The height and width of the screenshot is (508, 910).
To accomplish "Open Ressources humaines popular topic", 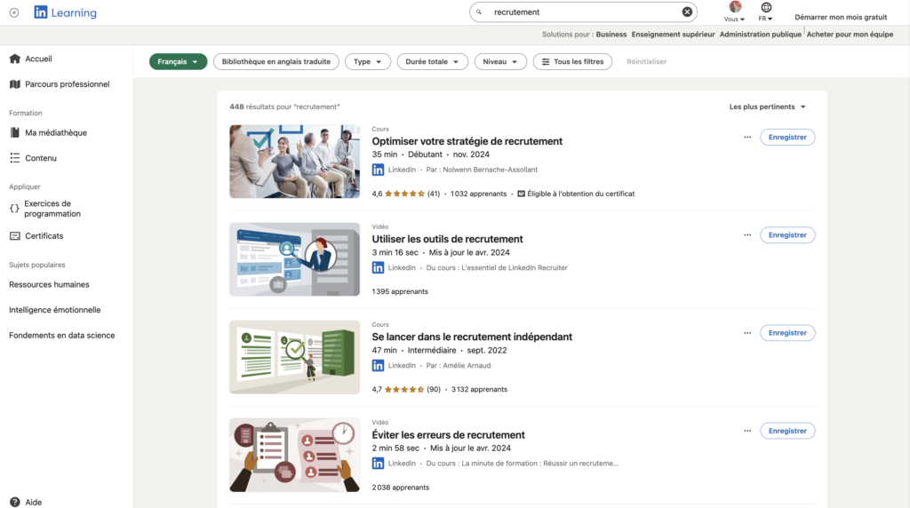I will [x=50, y=285].
